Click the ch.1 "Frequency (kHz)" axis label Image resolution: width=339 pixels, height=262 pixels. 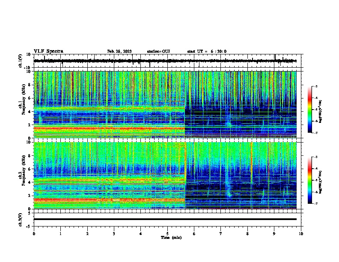point(24,99)
